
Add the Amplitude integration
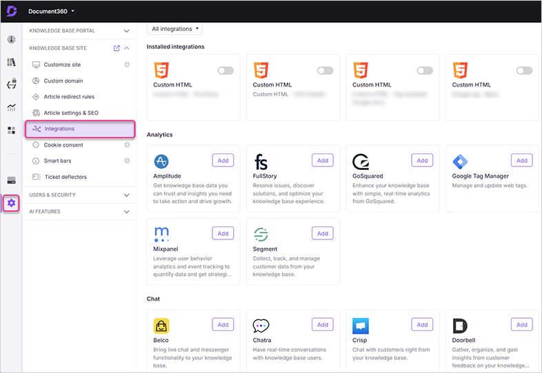(223, 160)
